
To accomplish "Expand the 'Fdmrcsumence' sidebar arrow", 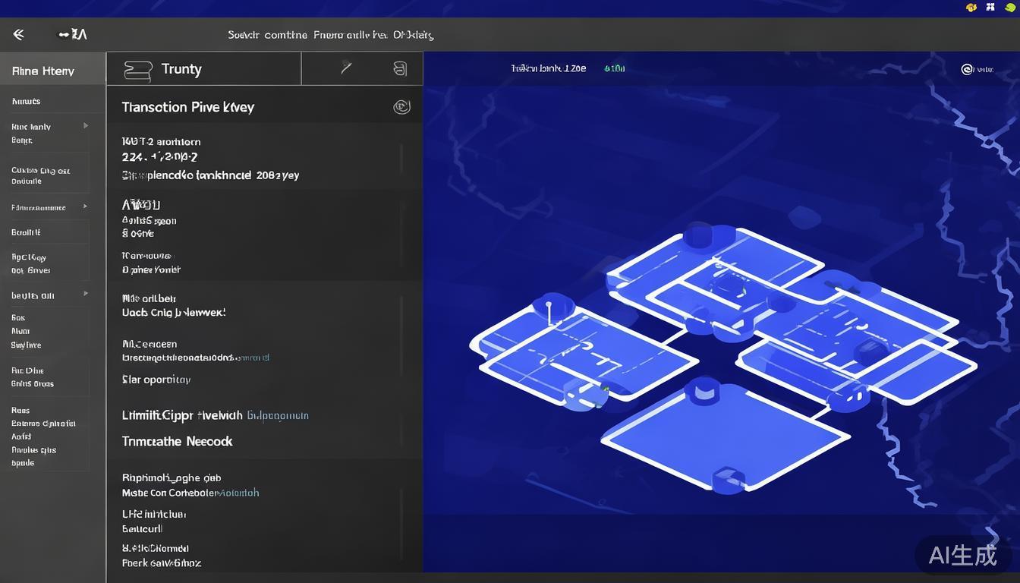I will pos(86,206).
